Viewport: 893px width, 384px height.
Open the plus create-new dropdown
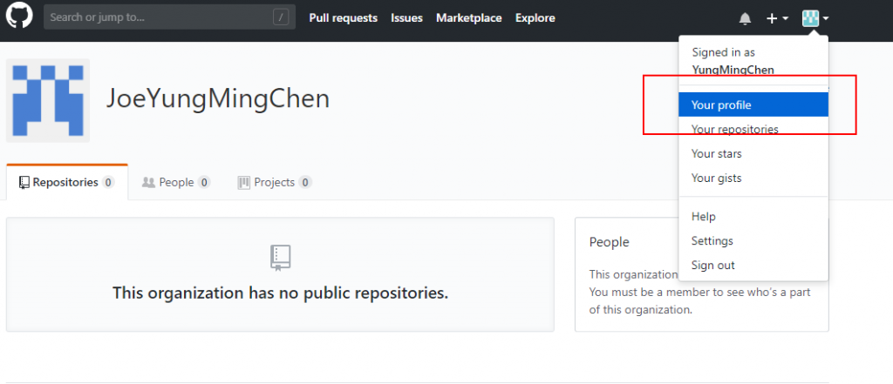pos(777,19)
